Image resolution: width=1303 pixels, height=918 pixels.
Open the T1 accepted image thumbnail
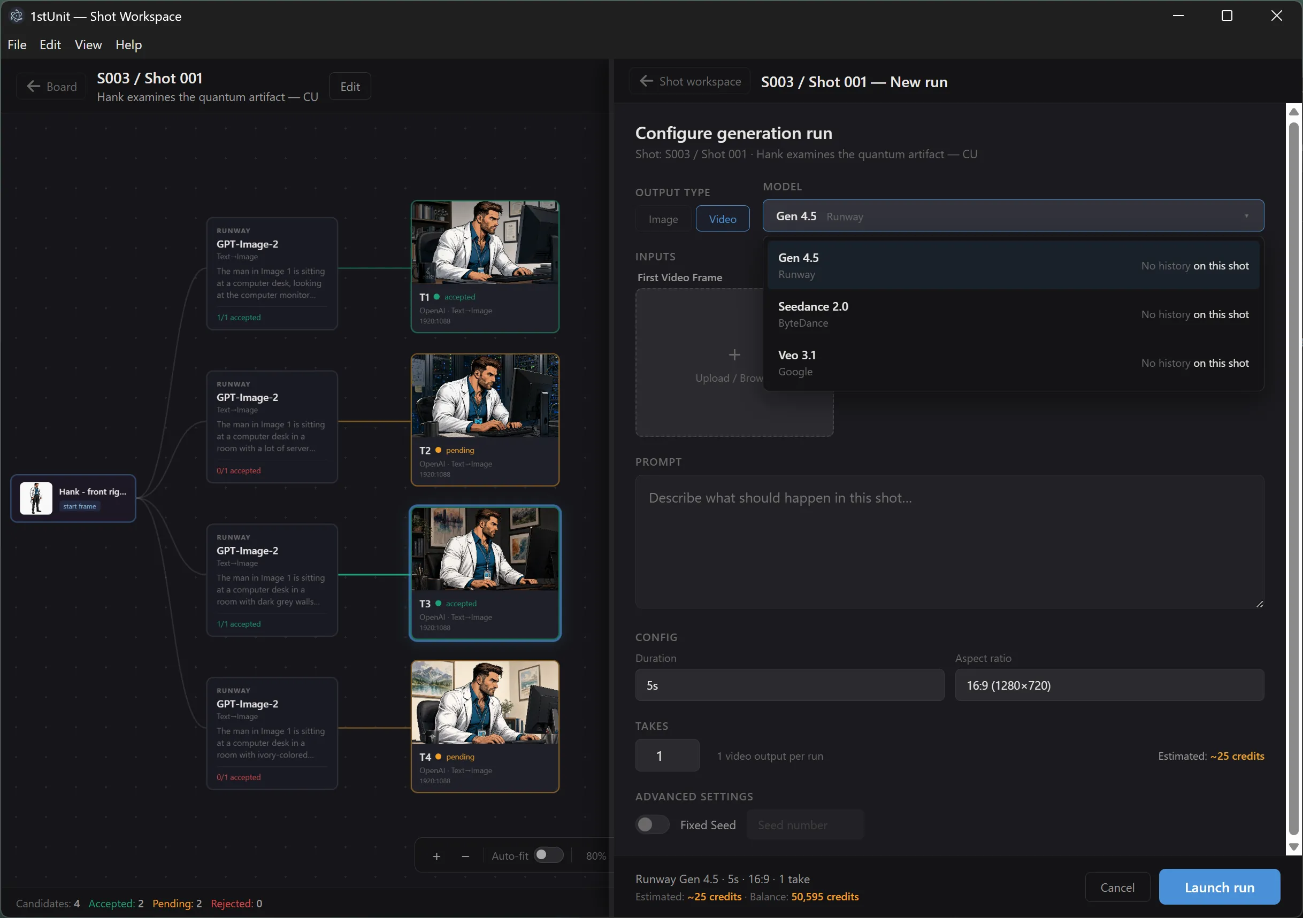coord(485,242)
